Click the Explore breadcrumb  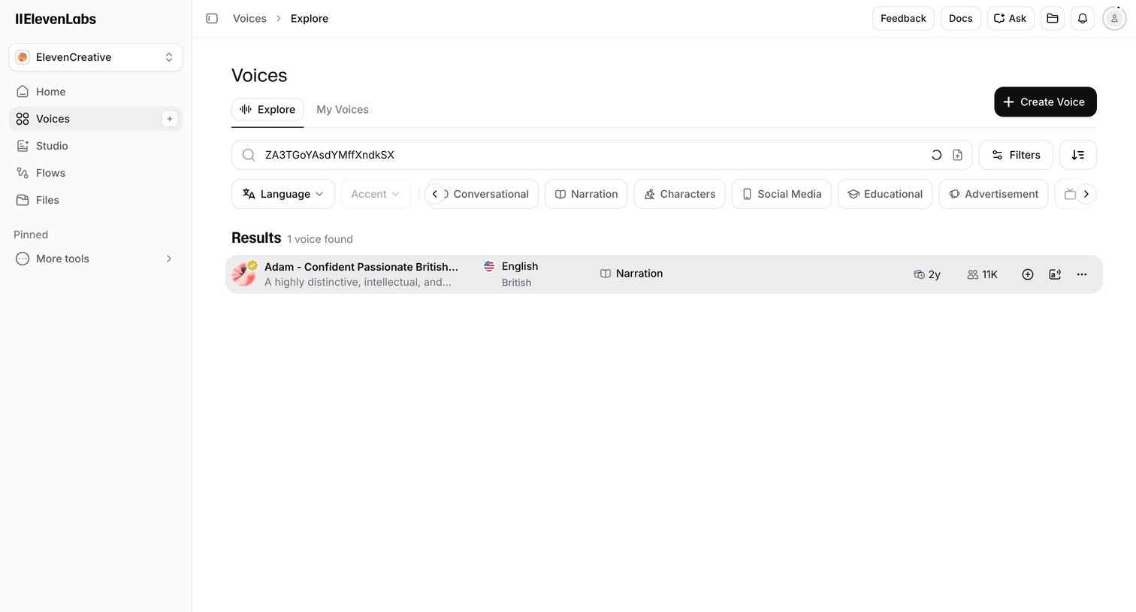310,18
